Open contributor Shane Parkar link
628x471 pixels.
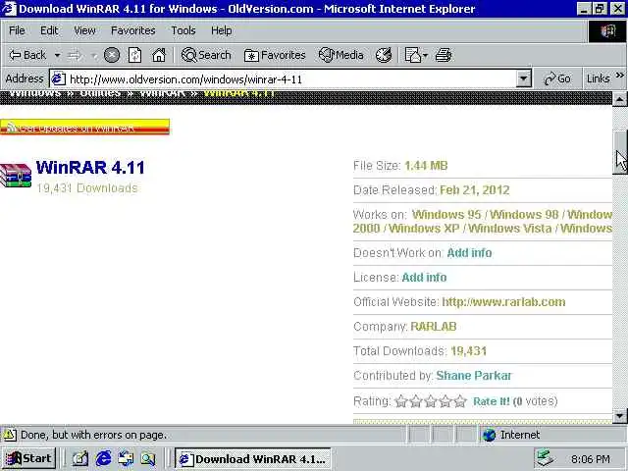[x=473, y=375]
